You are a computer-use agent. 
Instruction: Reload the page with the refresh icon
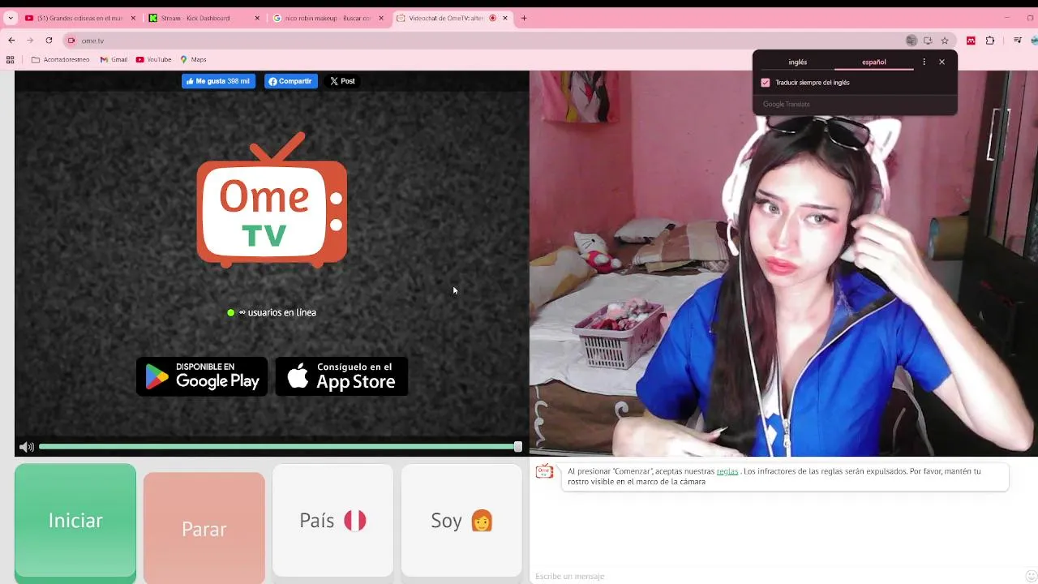click(x=49, y=41)
